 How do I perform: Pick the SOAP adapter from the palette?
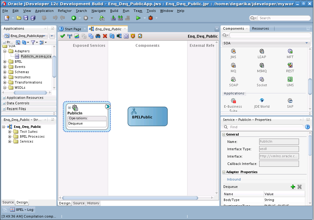233,80
